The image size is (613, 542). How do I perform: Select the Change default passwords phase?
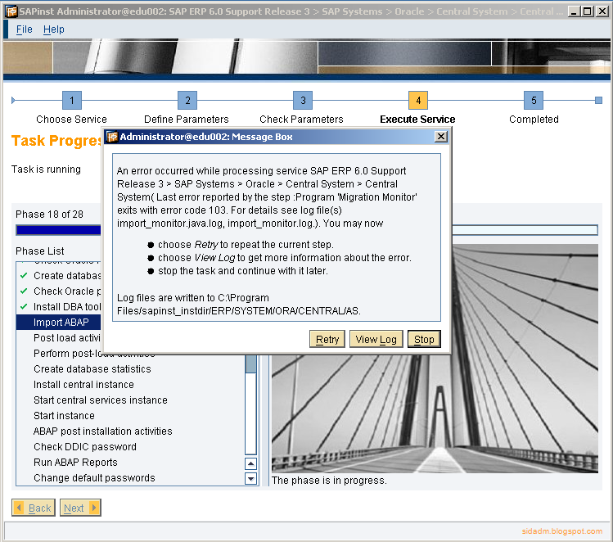[94, 478]
